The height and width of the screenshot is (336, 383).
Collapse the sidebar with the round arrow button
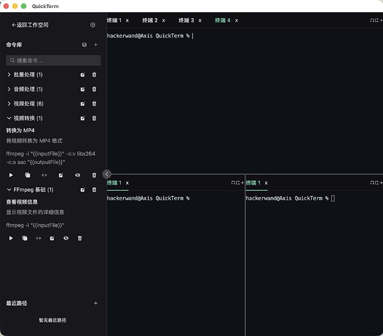[107, 174]
